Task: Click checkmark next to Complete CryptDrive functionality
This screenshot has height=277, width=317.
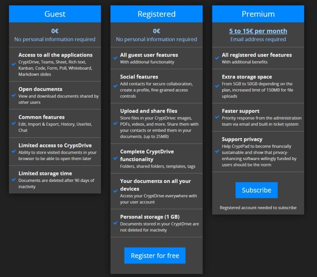Action: [115, 159]
